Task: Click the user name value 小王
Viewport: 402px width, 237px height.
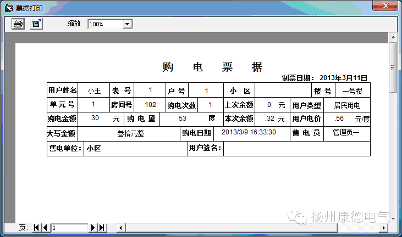Action: click(x=94, y=91)
